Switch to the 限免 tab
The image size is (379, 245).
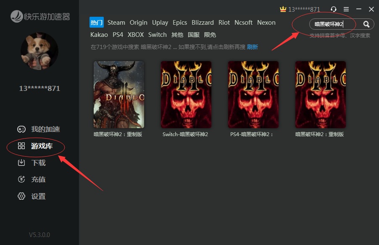[210, 35]
